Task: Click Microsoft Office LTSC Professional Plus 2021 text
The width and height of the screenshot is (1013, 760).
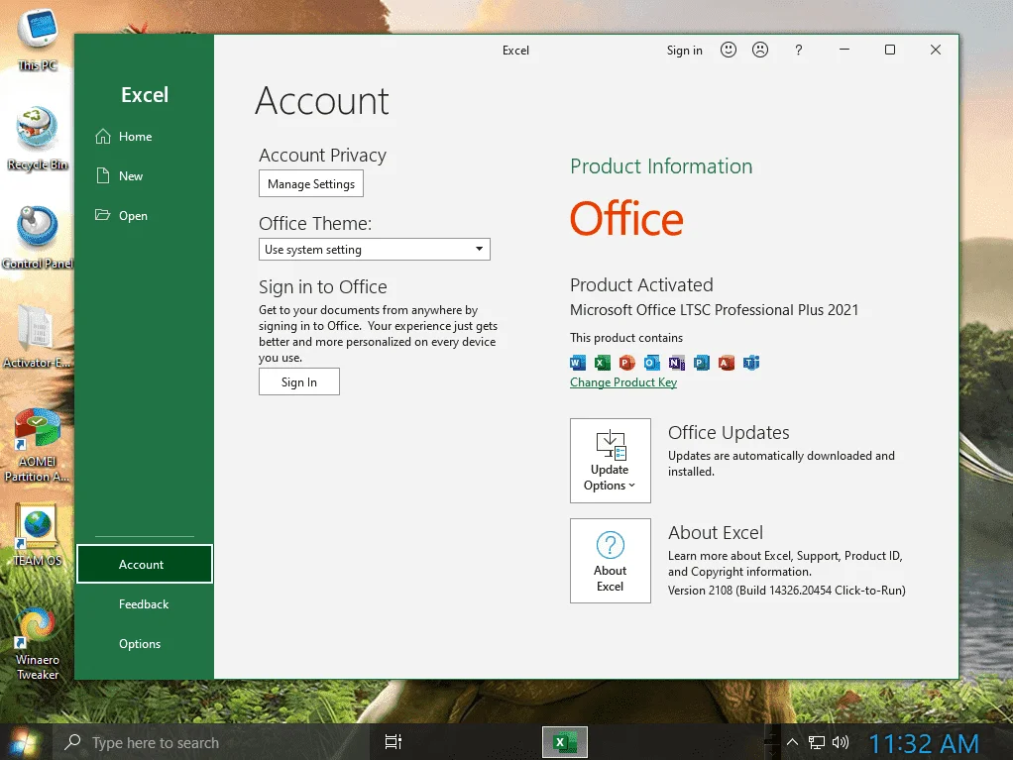Action: 714,310
